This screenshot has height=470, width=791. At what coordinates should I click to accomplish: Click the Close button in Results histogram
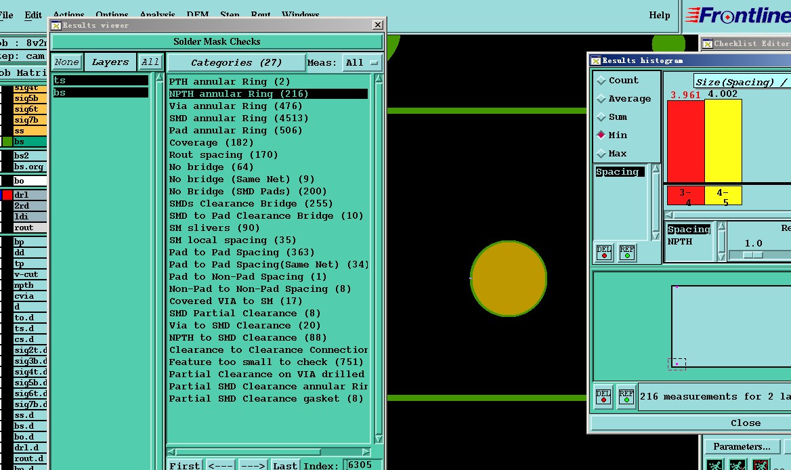point(745,423)
